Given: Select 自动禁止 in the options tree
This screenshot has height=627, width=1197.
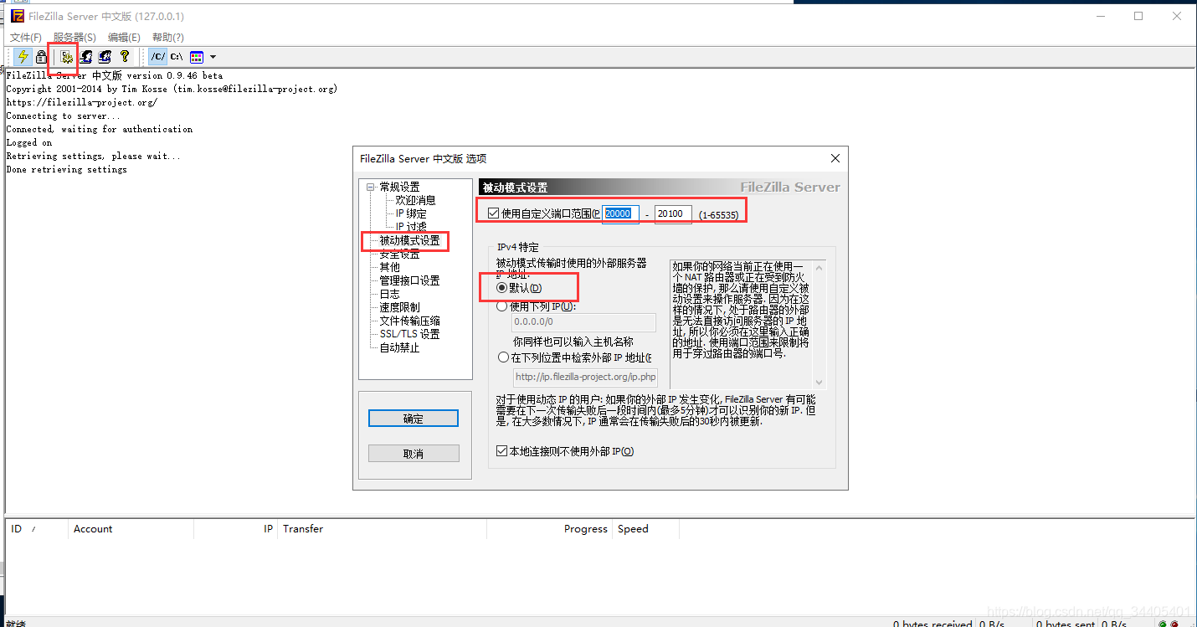Looking at the screenshot, I should (x=399, y=347).
